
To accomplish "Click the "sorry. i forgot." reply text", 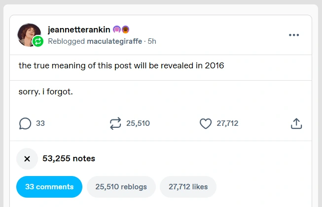I will (x=45, y=91).
